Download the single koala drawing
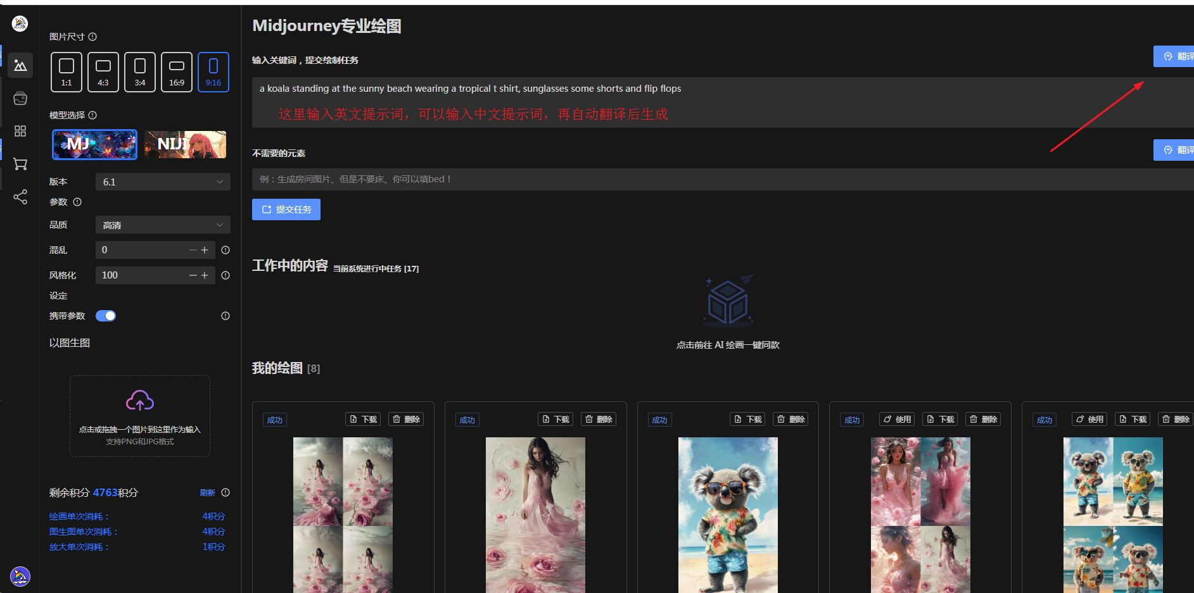The height and width of the screenshot is (593, 1194). [x=747, y=419]
